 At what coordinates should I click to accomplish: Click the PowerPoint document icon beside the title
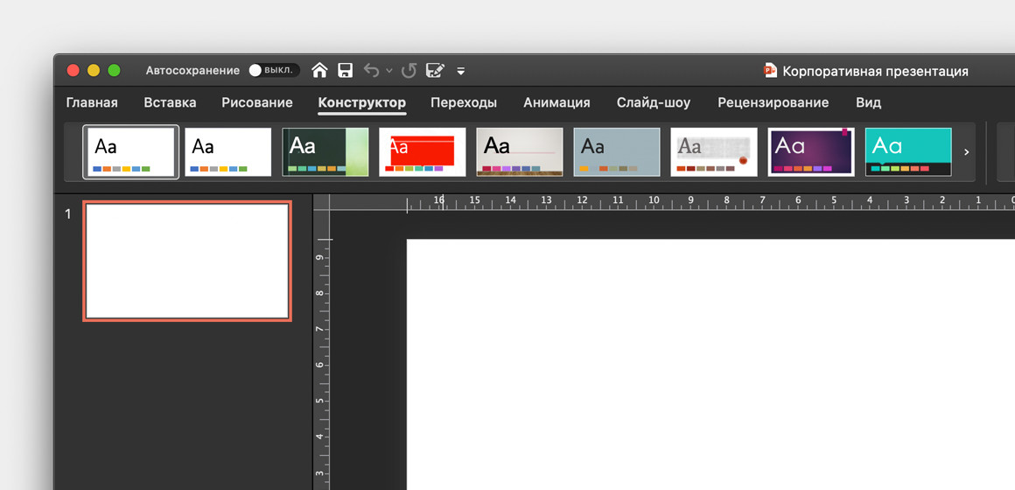tap(770, 71)
